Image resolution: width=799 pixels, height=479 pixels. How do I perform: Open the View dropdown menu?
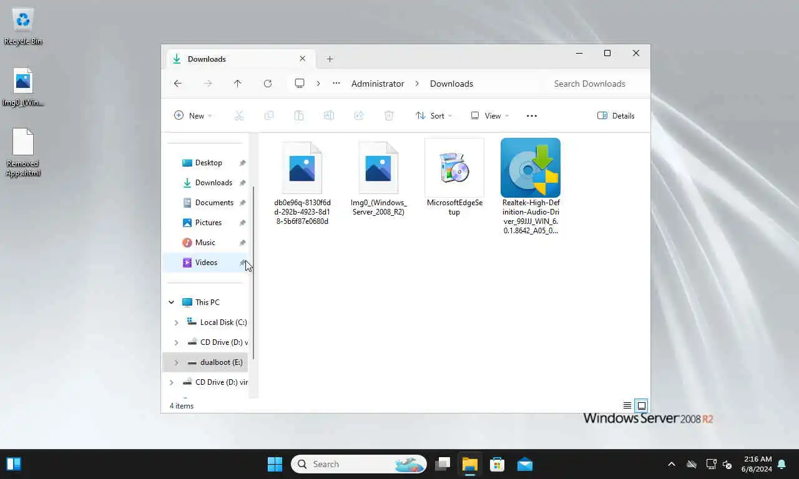point(490,115)
